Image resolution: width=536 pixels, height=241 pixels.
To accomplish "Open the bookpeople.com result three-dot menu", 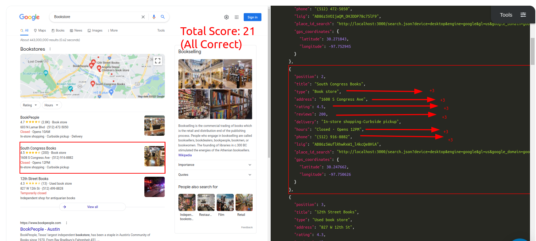I will [66, 223].
